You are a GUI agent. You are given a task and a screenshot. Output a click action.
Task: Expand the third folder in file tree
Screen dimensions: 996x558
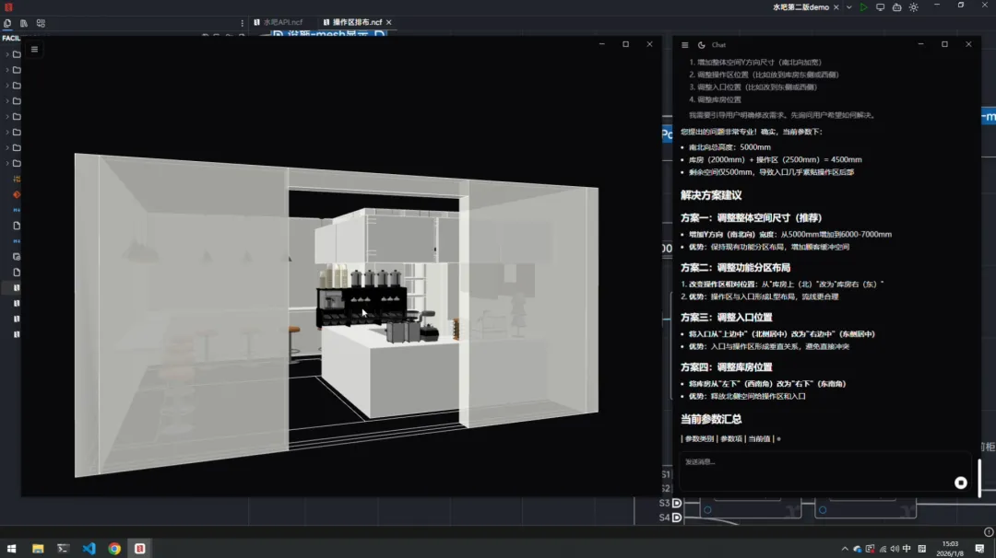click(7, 86)
